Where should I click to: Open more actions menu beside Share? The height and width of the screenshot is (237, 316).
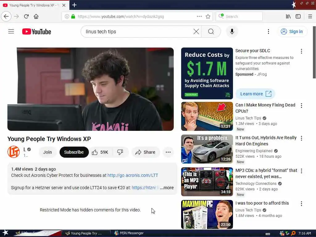[168, 152]
